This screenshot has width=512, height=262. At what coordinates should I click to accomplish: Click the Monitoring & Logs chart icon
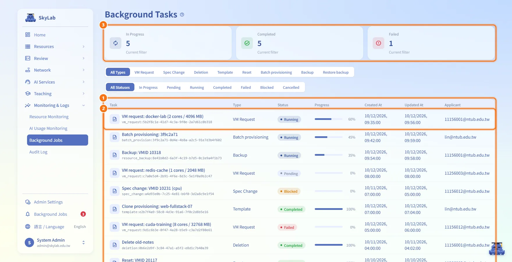(x=28, y=105)
